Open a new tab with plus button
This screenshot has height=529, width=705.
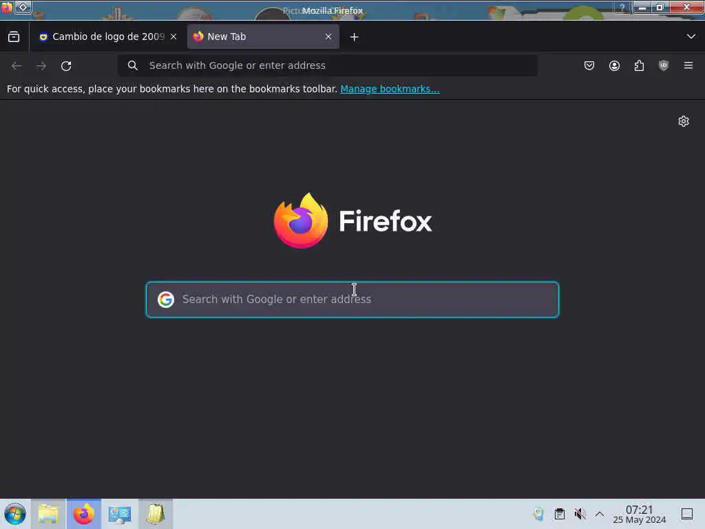355,37
